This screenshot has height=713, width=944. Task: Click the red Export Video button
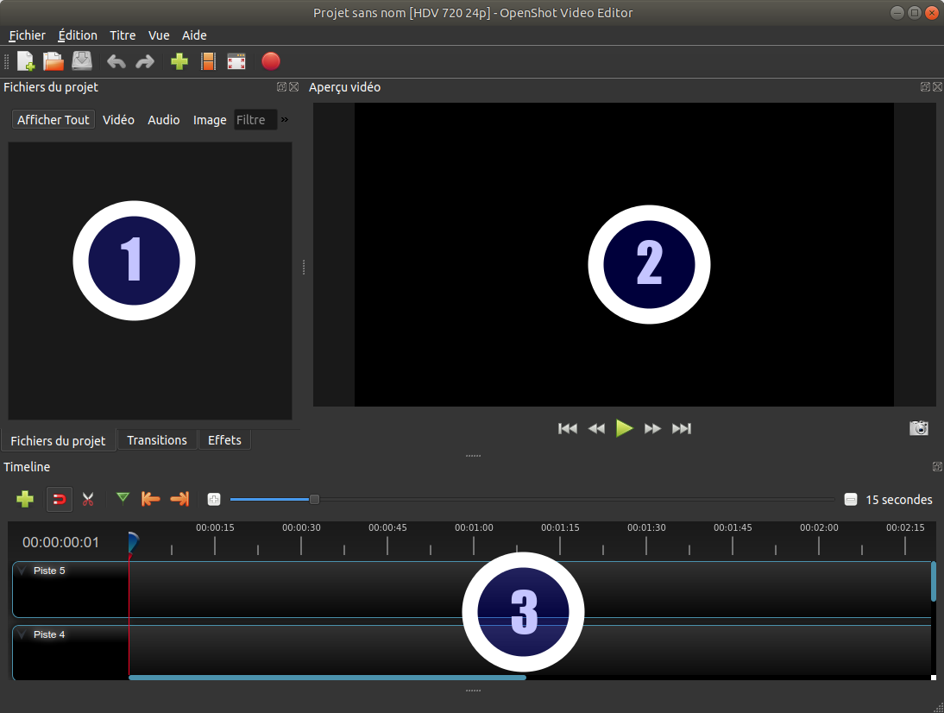(271, 61)
